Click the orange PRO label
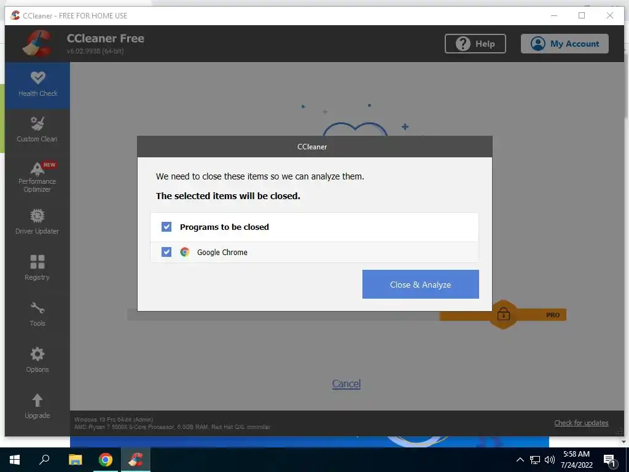The width and height of the screenshot is (629, 472). click(553, 315)
